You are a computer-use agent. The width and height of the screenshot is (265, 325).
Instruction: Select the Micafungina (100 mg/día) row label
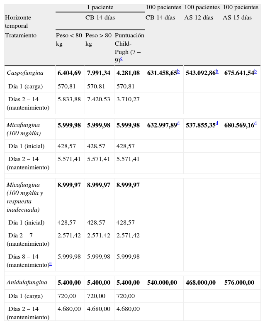coord(24,129)
